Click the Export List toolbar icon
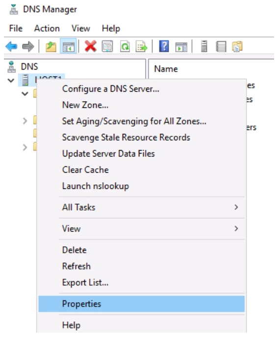 coord(141,46)
